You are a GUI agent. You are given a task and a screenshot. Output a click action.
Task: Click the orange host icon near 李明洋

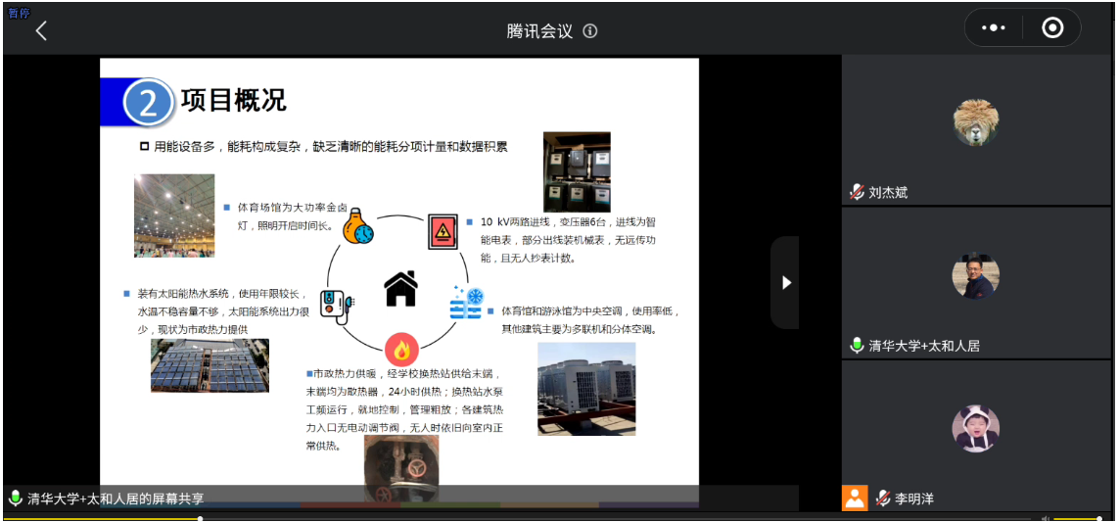click(x=855, y=499)
